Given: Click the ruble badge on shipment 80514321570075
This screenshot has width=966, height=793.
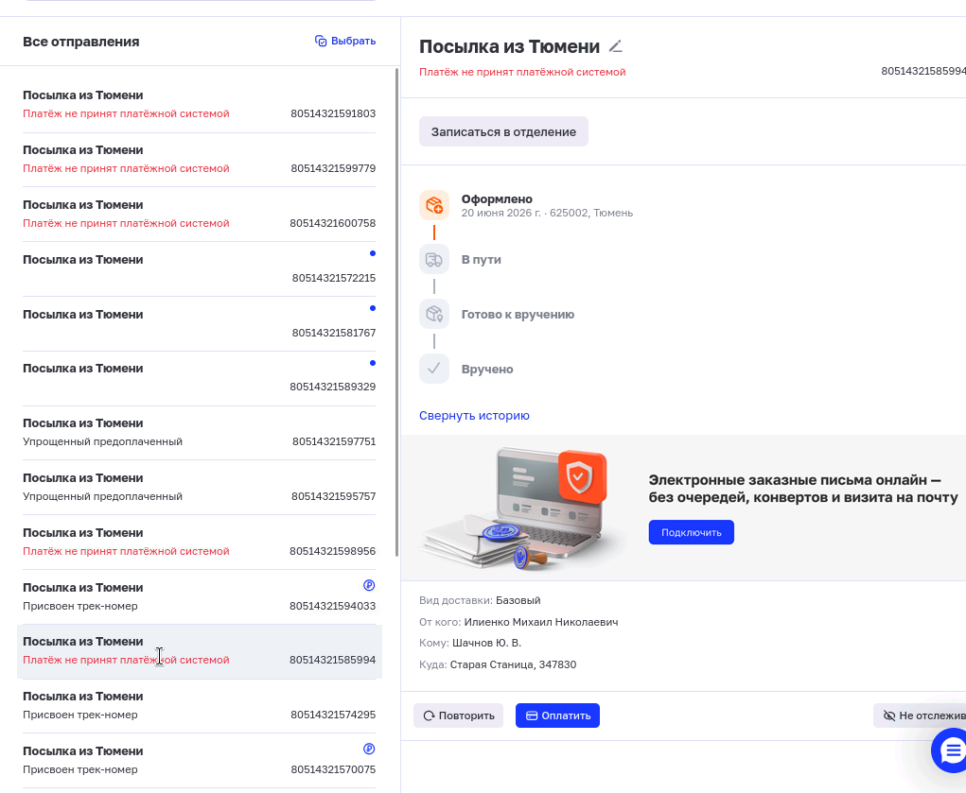Looking at the screenshot, I should (x=369, y=749).
